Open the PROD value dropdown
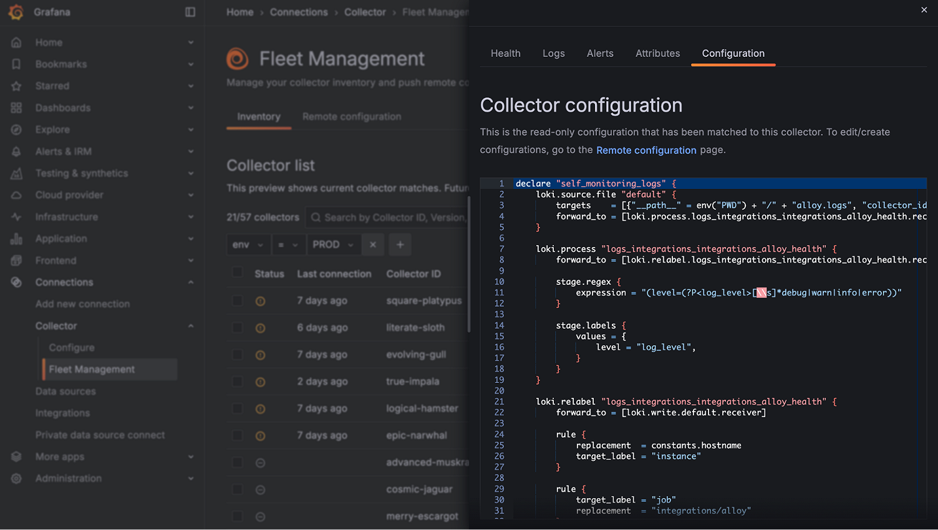Viewport: 938px width, 530px height. pyautogui.click(x=334, y=244)
